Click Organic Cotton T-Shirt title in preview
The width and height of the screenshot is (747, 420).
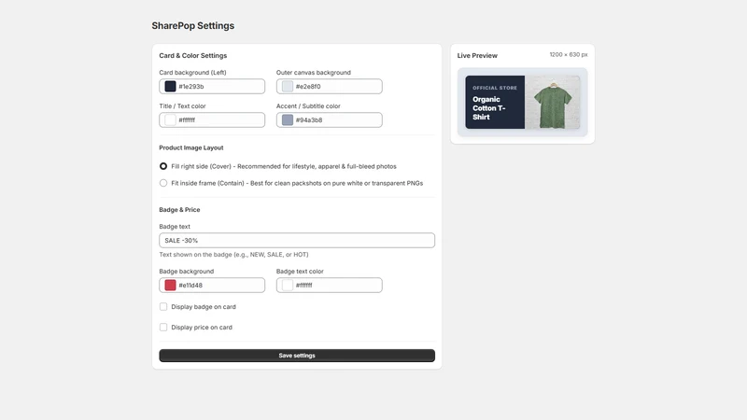click(x=488, y=108)
